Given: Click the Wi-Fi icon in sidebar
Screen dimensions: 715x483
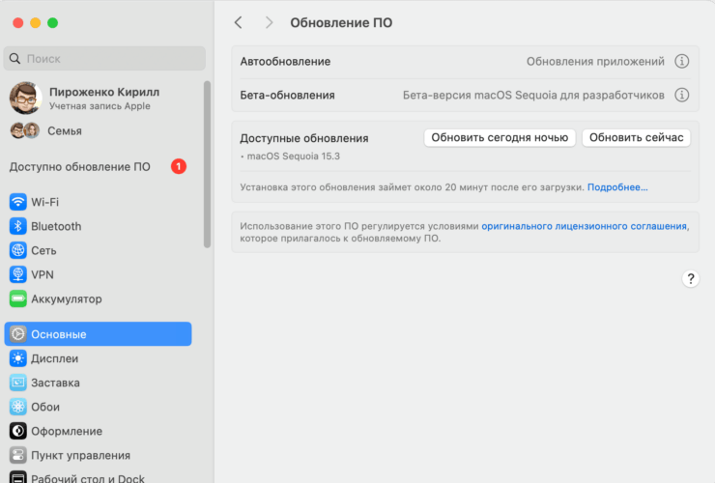Looking at the screenshot, I should [17, 202].
